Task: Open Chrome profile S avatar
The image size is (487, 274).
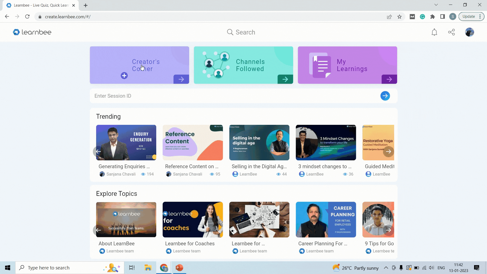Action: (x=453, y=17)
